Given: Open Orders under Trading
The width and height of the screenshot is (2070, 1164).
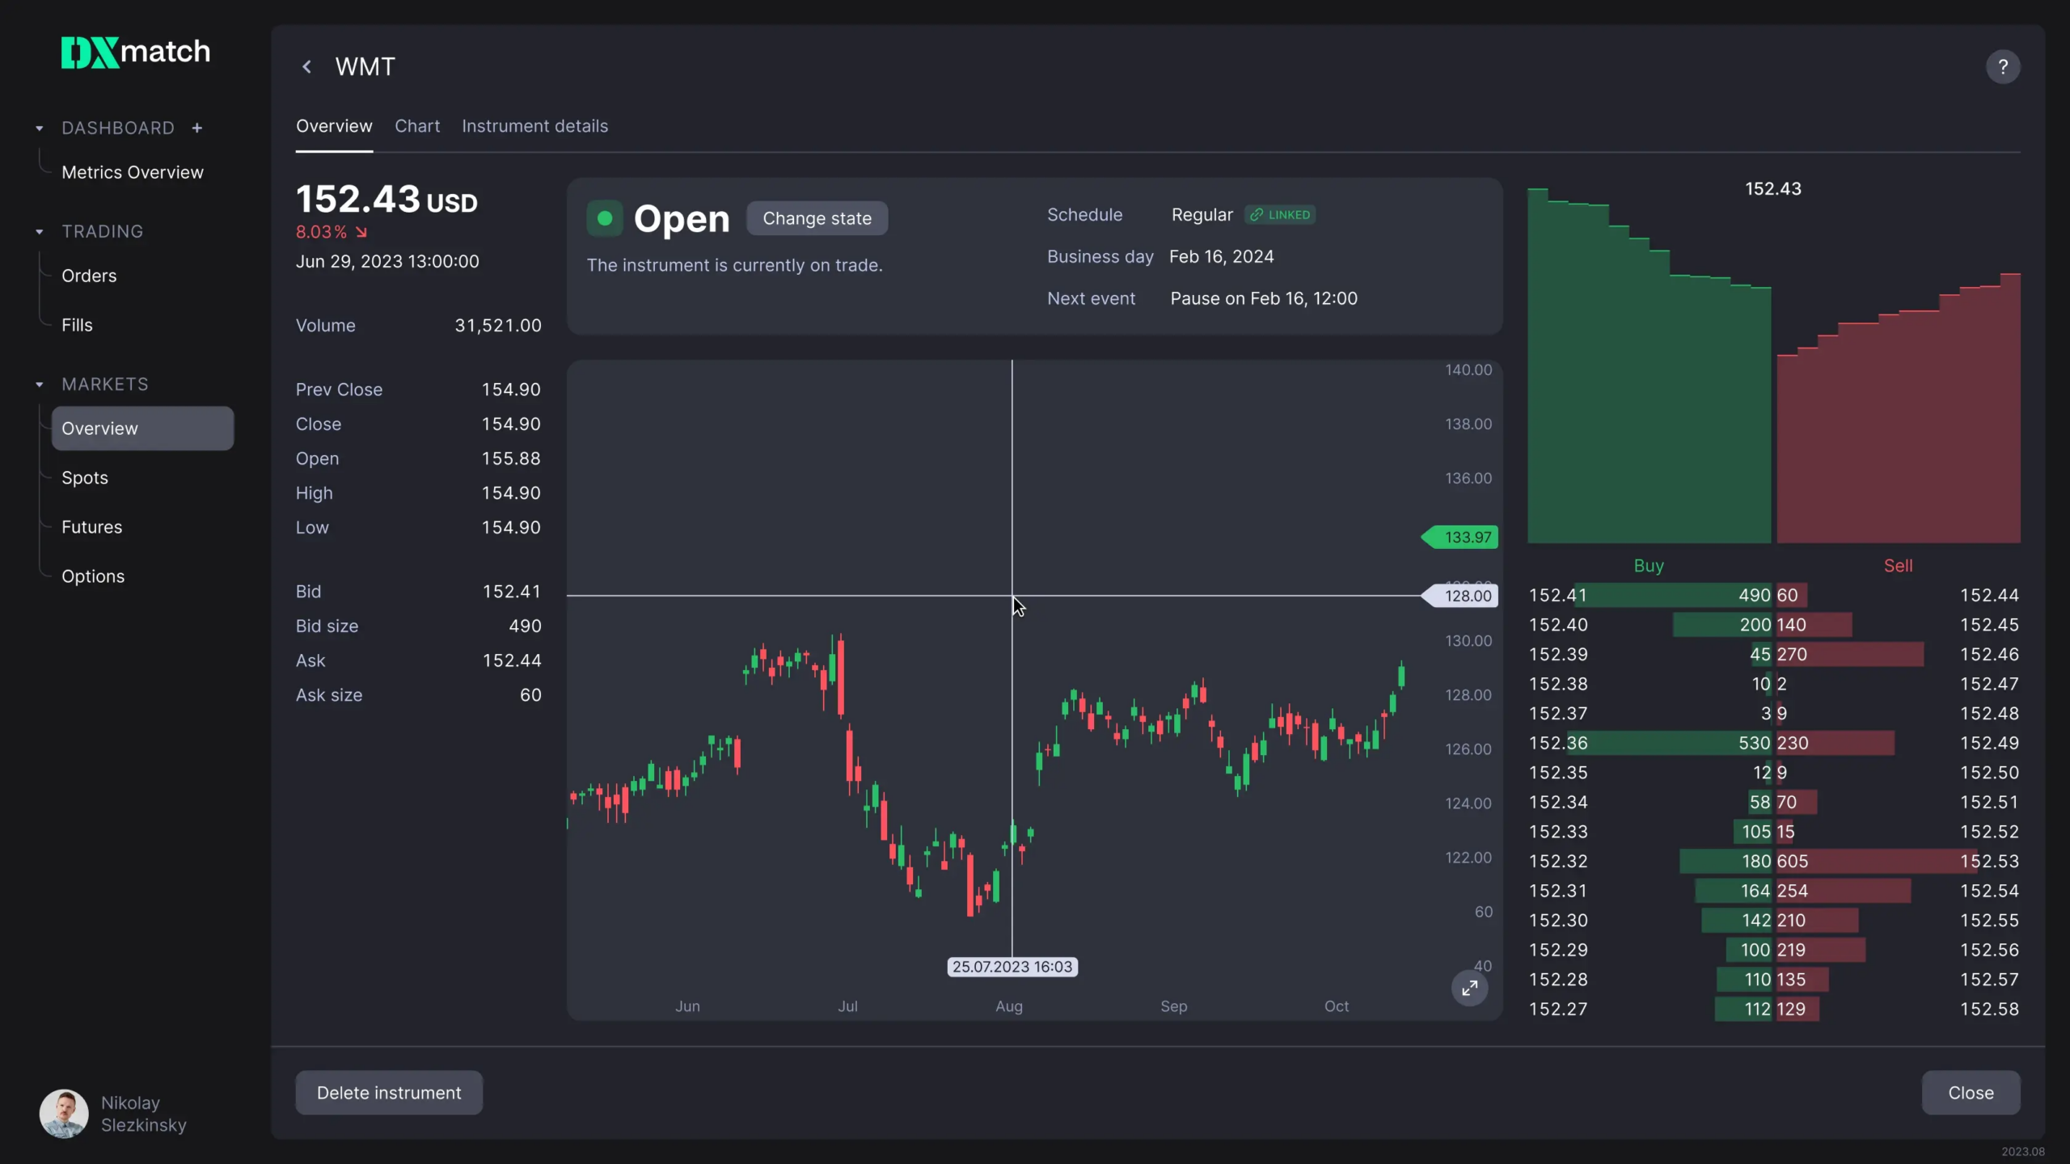Looking at the screenshot, I should point(89,276).
